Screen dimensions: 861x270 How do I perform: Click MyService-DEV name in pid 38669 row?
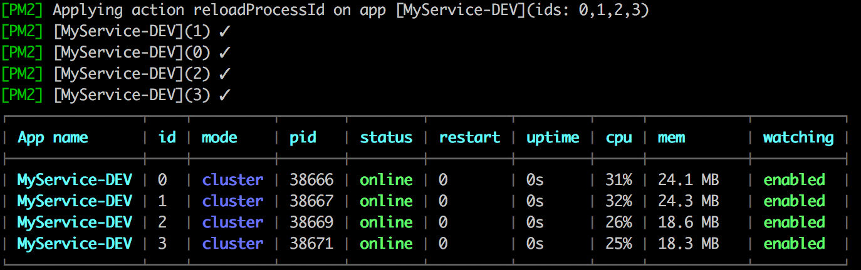coord(75,222)
